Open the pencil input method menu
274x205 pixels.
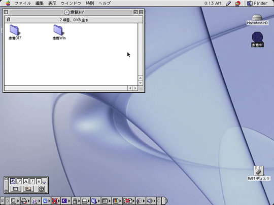click(228, 4)
